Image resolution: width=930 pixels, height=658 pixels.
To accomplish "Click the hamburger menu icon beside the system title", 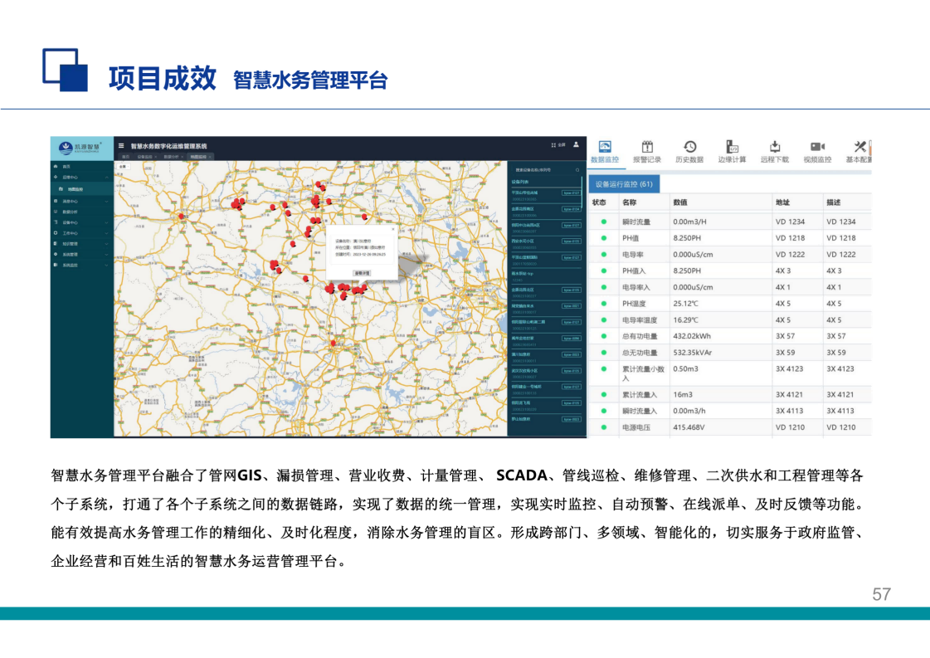I will click(x=121, y=145).
